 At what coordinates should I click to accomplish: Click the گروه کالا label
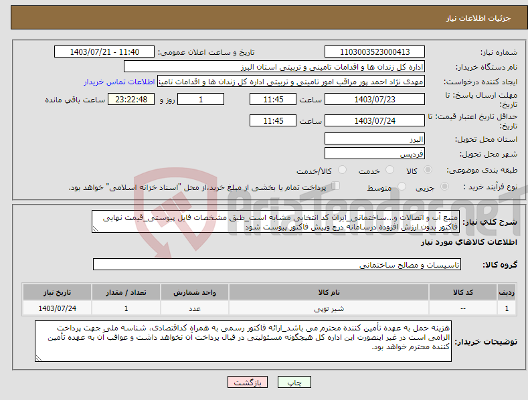point(500,265)
